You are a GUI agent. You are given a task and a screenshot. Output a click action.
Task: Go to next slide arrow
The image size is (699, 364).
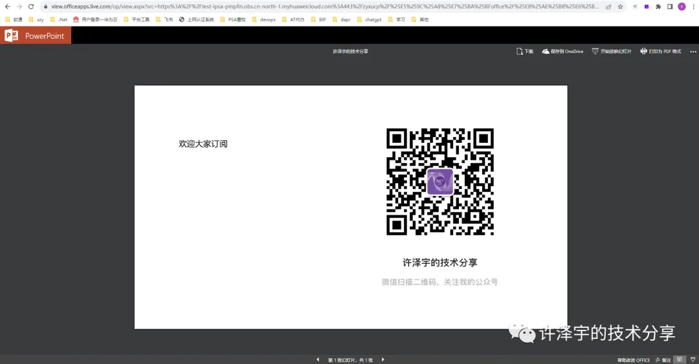click(x=383, y=359)
